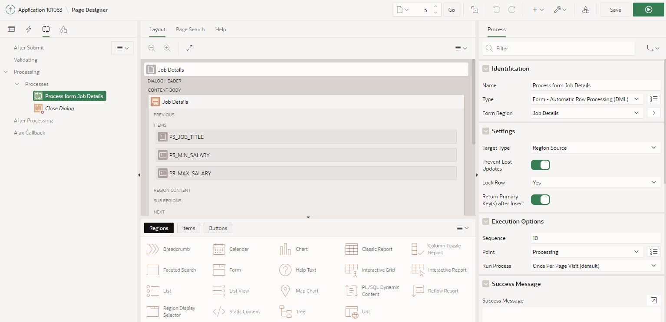Open the Point dropdown showing Processing
Image resolution: width=666 pixels, height=322 pixels.
586,252
